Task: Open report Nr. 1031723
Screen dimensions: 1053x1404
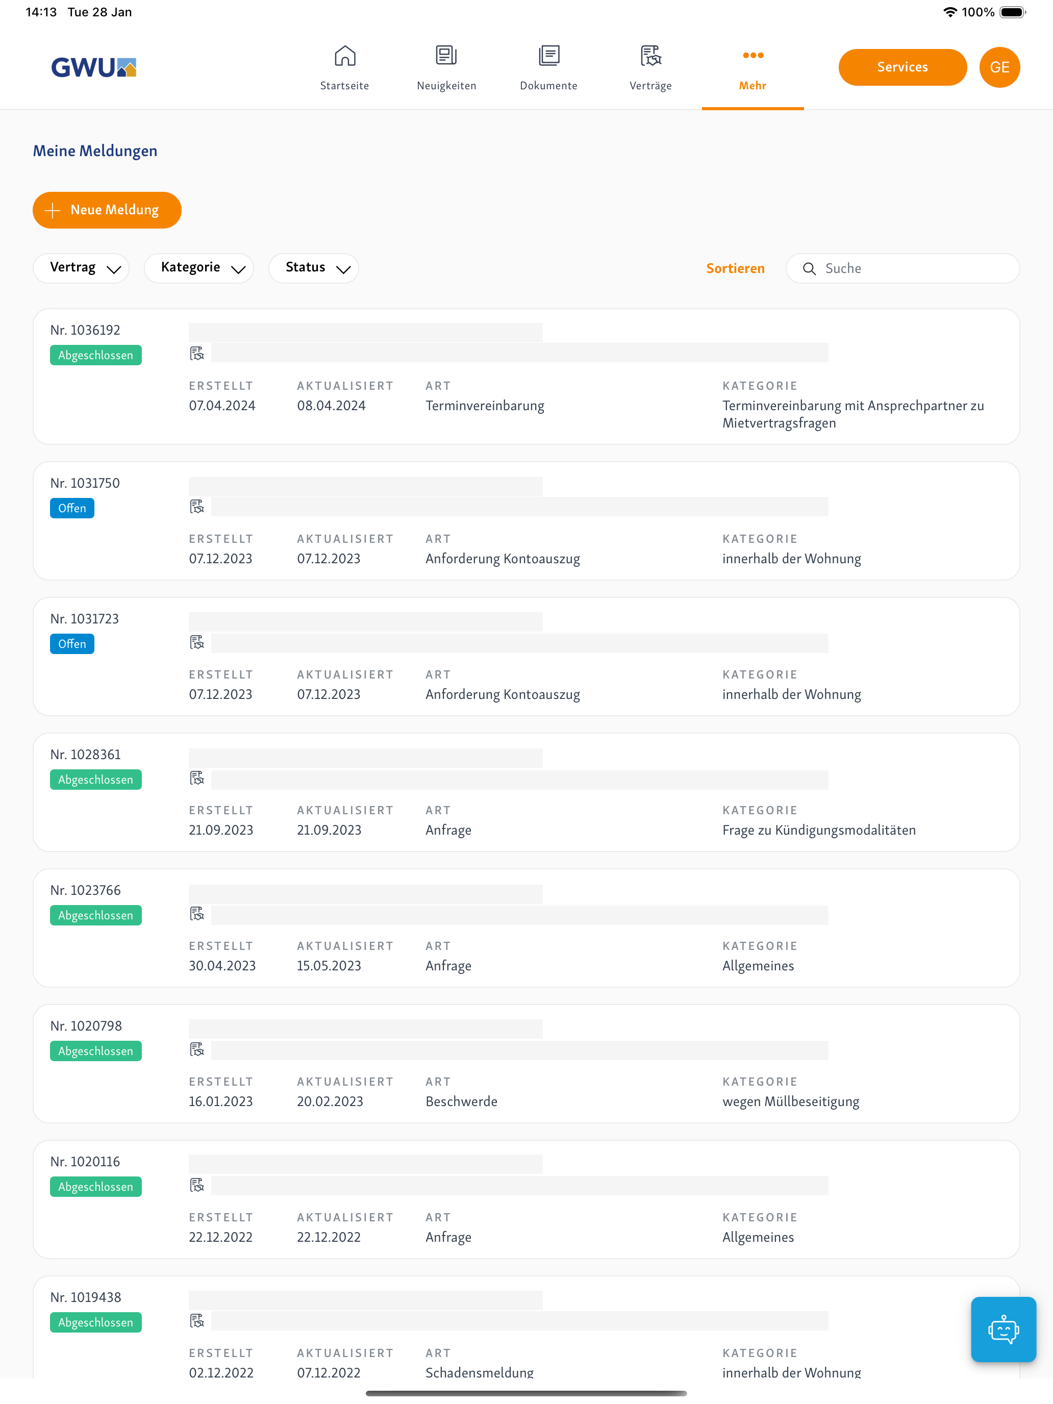Action: click(526, 657)
